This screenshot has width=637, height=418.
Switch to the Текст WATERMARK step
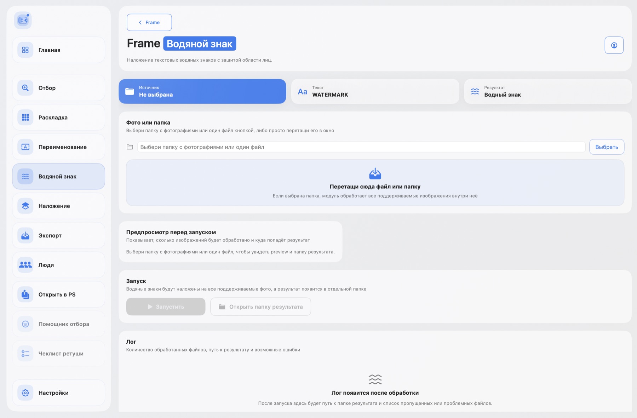point(375,91)
